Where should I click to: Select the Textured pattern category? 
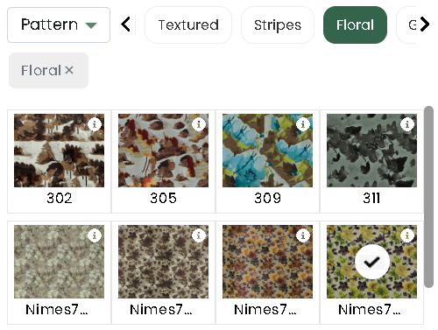(x=188, y=25)
